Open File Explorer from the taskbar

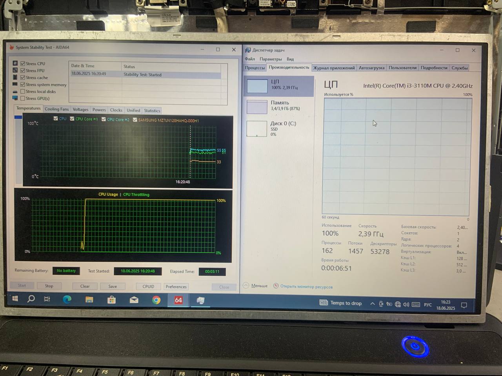[89, 300]
